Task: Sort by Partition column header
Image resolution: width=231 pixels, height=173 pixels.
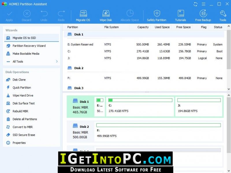Action: [72, 27]
